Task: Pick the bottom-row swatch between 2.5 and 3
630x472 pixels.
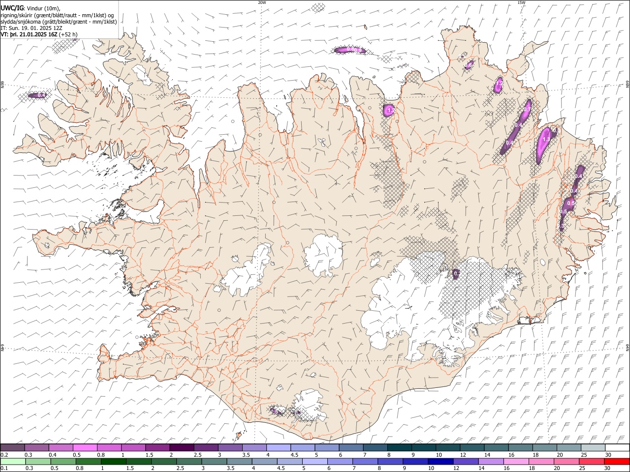Action: pyautogui.click(x=189, y=461)
